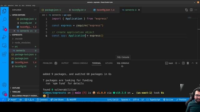Image resolution: width=200 pixels, height=112 pixels.
Task: Switch to the tsconfig.txt editor tab
Action: [77, 10]
